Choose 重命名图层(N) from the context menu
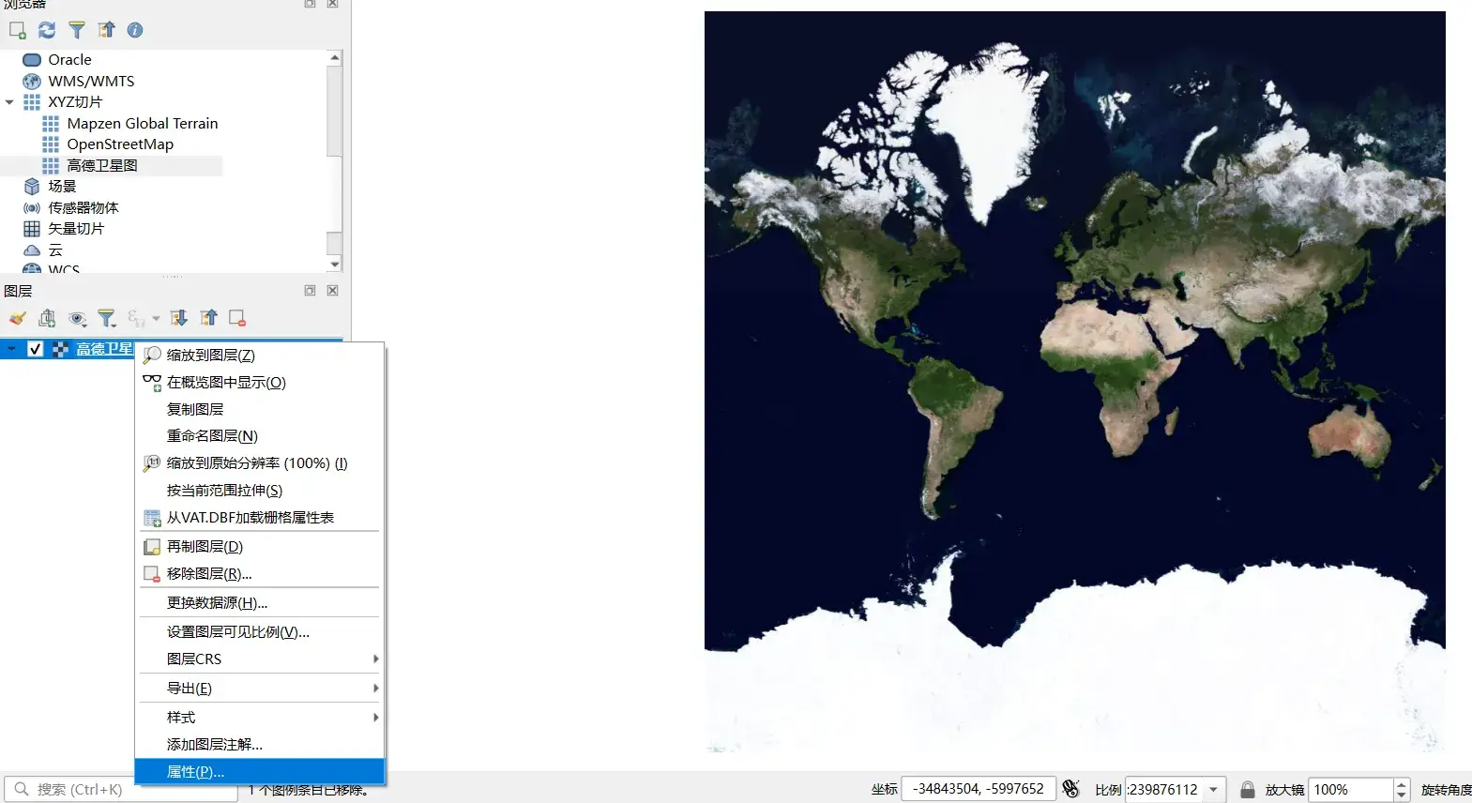The width and height of the screenshot is (1472, 803). tap(260, 436)
